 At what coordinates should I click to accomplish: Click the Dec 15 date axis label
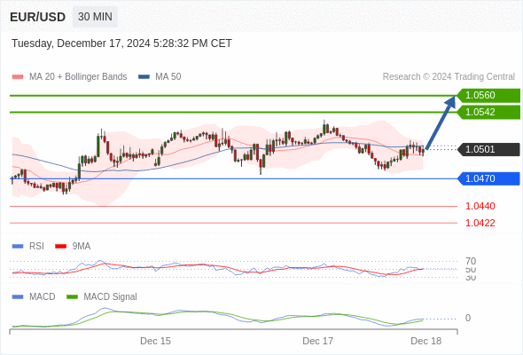tap(155, 341)
